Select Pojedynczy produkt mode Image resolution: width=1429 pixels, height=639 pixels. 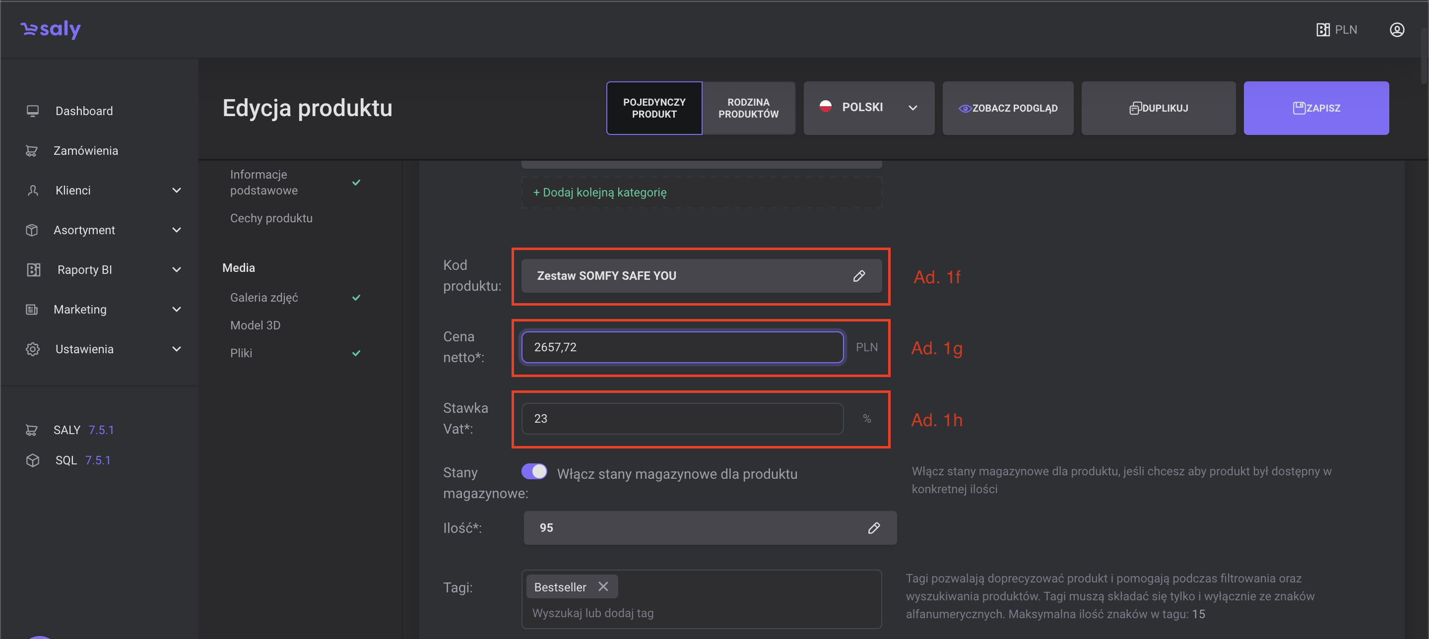pos(654,108)
